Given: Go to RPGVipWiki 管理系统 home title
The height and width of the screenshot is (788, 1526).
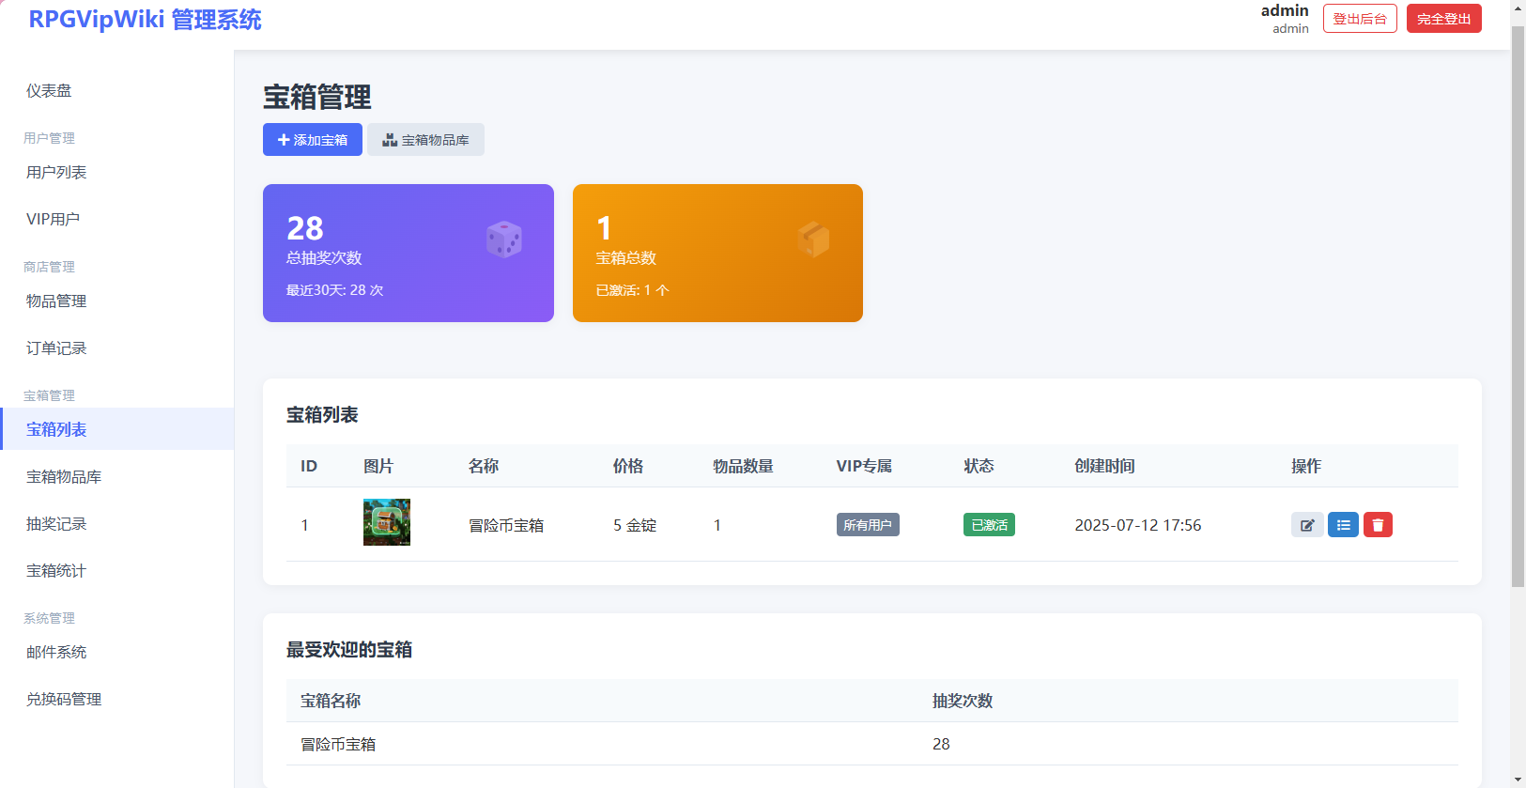Looking at the screenshot, I should [145, 20].
